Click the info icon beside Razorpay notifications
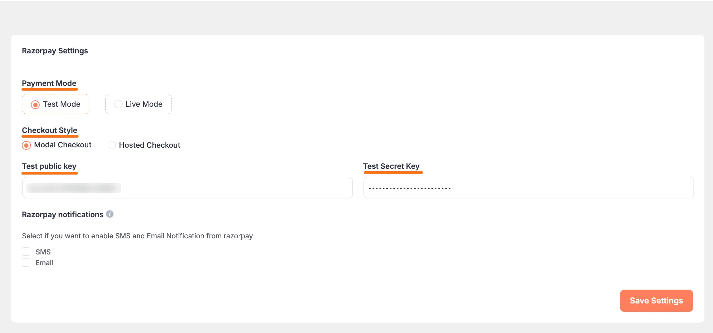 coord(110,214)
